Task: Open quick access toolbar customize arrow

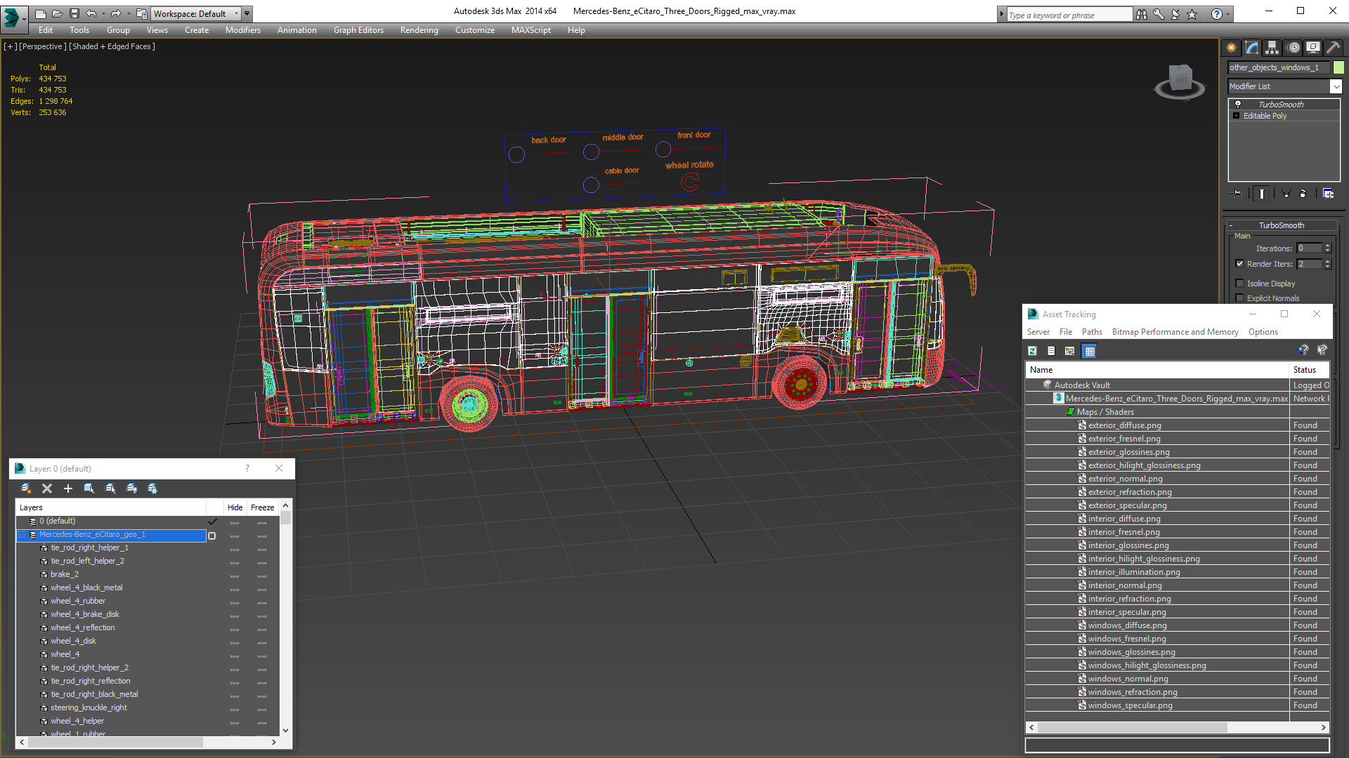Action: pyautogui.click(x=247, y=13)
